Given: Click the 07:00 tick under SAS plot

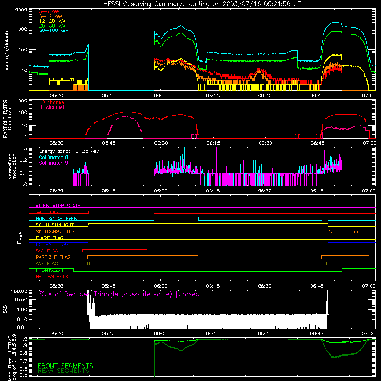Looking at the screenshot, I should click(x=369, y=334).
